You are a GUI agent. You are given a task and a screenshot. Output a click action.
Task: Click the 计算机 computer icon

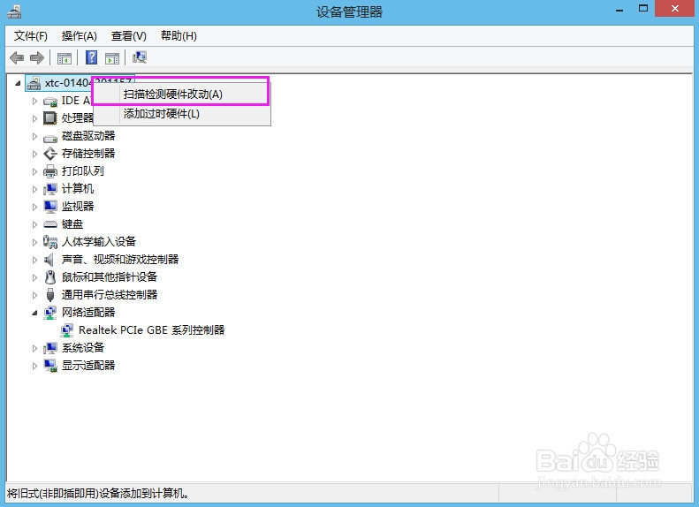click(50, 189)
